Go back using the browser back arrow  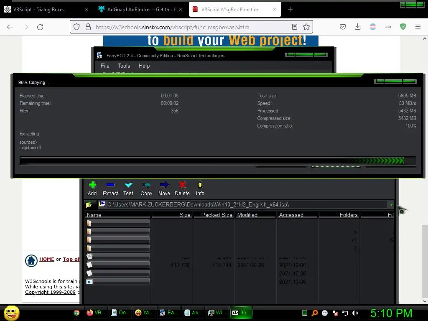(x=10, y=27)
